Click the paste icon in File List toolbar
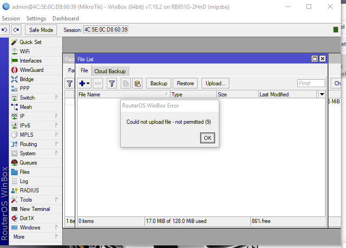Image resolution: width=346 pixels, height=248 pixels. (137, 83)
